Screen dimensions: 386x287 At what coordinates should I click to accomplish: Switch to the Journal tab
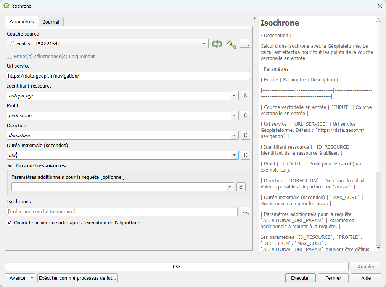tap(51, 22)
